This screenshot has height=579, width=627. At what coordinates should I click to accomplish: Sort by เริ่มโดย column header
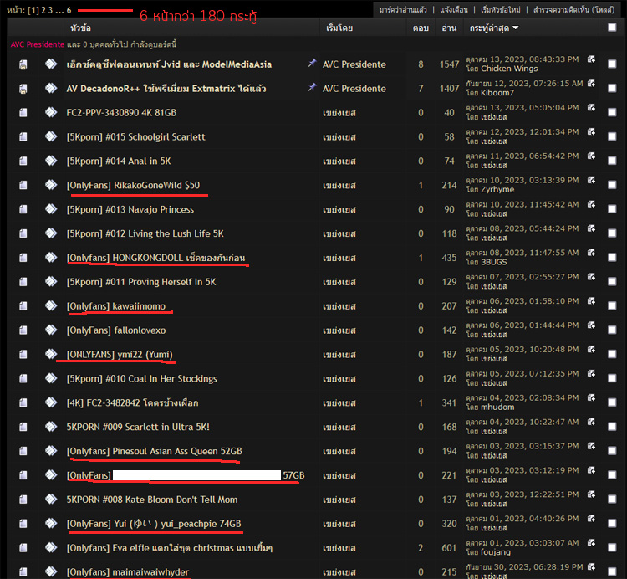(x=339, y=28)
